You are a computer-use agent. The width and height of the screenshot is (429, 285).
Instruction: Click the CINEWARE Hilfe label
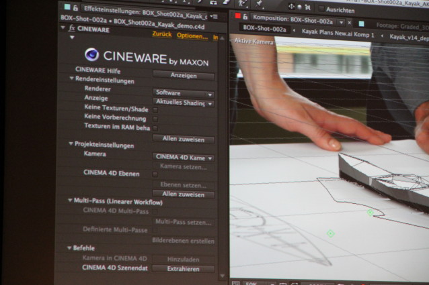click(x=97, y=70)
